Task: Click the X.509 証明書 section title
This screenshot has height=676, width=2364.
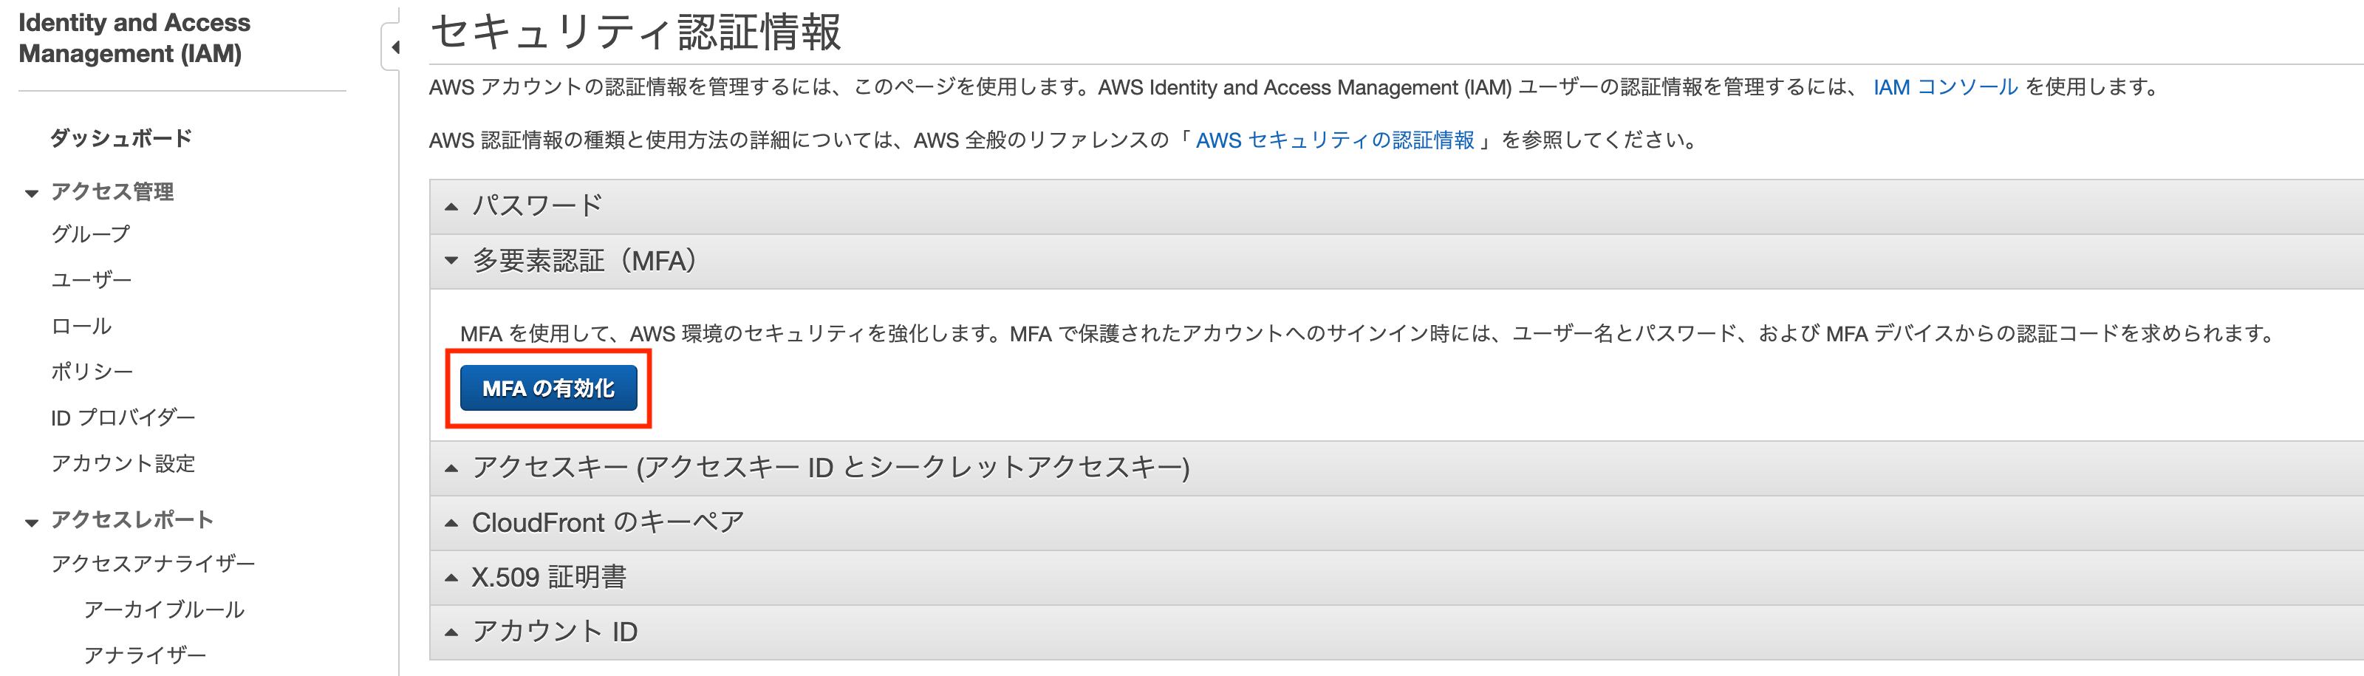Action: pyautogui.click(x=549, y=577)
